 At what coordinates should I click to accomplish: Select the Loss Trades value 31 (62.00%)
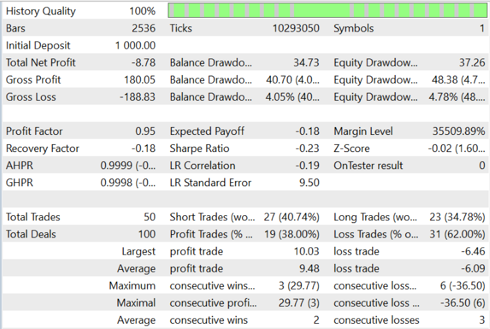click(x=457, y=234)
